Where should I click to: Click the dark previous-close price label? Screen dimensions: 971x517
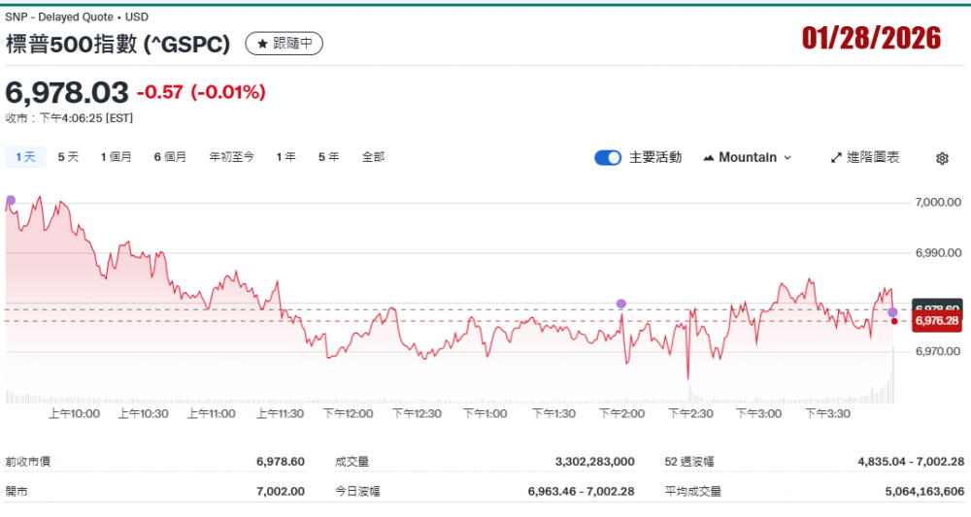[936, 307]
